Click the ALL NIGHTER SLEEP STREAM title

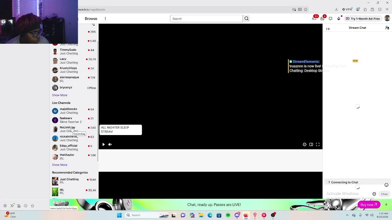coord(115,130)
